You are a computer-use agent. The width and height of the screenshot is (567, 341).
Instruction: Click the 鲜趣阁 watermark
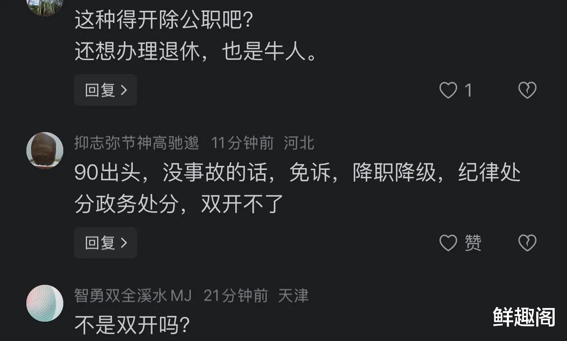click(524, 317)
